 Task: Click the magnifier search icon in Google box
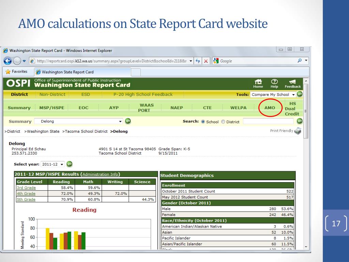pyautogui.click(x=300, y=60)
